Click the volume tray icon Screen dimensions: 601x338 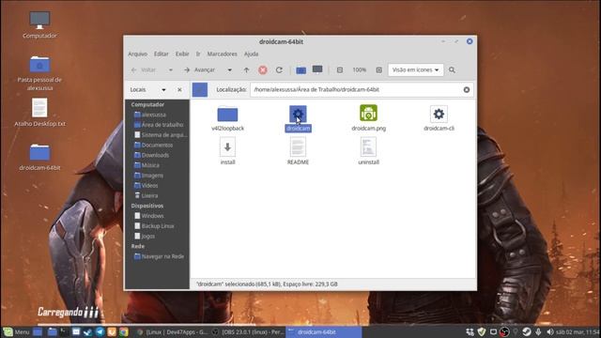click(550, 331)
